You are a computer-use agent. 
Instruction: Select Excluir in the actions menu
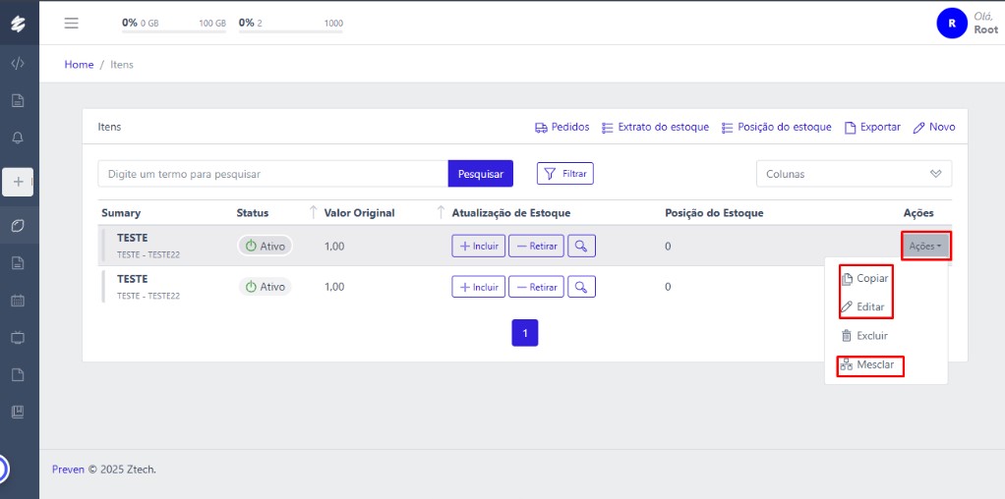click(864, 336)
